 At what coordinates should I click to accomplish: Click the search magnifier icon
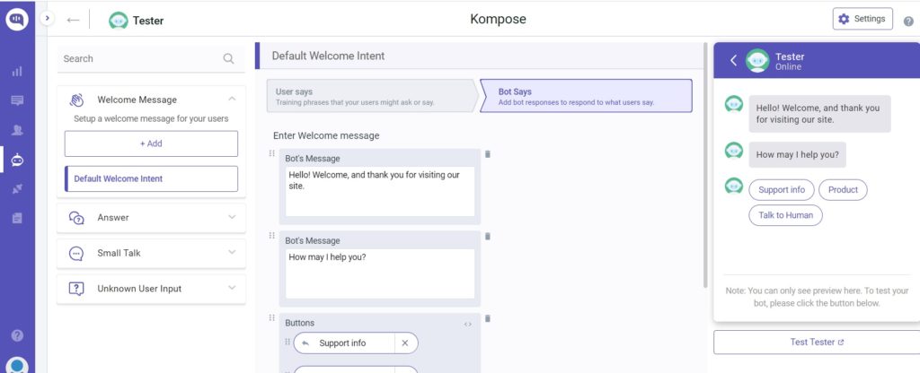click(228, 58)
